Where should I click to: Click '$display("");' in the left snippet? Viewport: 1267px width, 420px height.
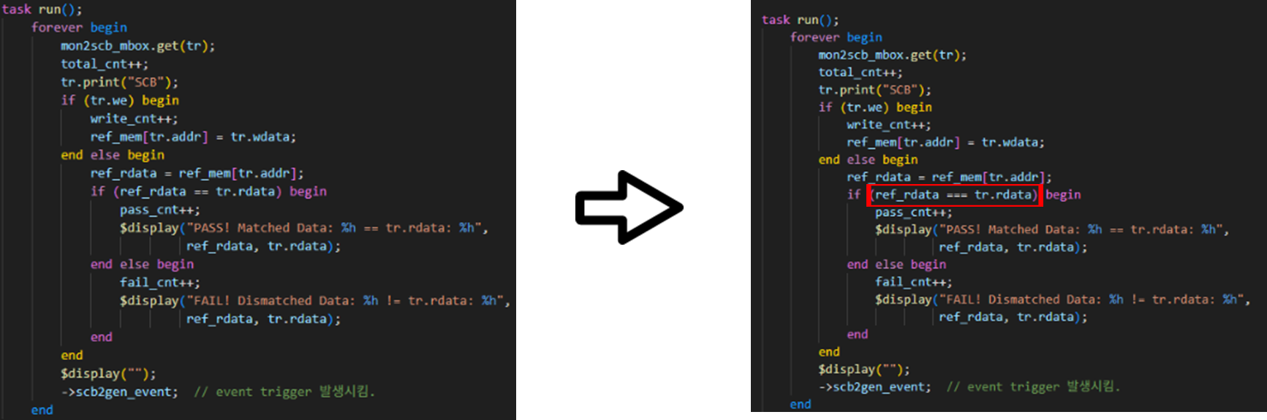tap(108, 373)
